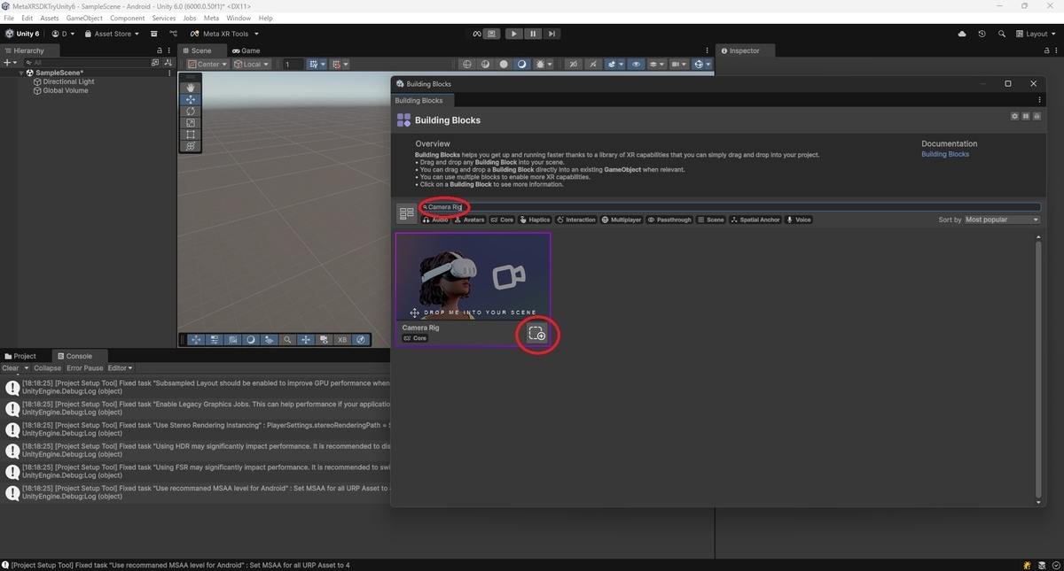
Task: Collapse the SampleScene tree node
Action: pos(22,73)
